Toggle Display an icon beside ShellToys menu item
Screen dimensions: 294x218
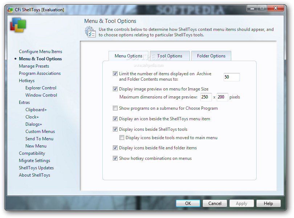tap(115, 119)
